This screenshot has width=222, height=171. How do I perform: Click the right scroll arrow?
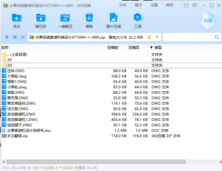click(x=221, y=162)
